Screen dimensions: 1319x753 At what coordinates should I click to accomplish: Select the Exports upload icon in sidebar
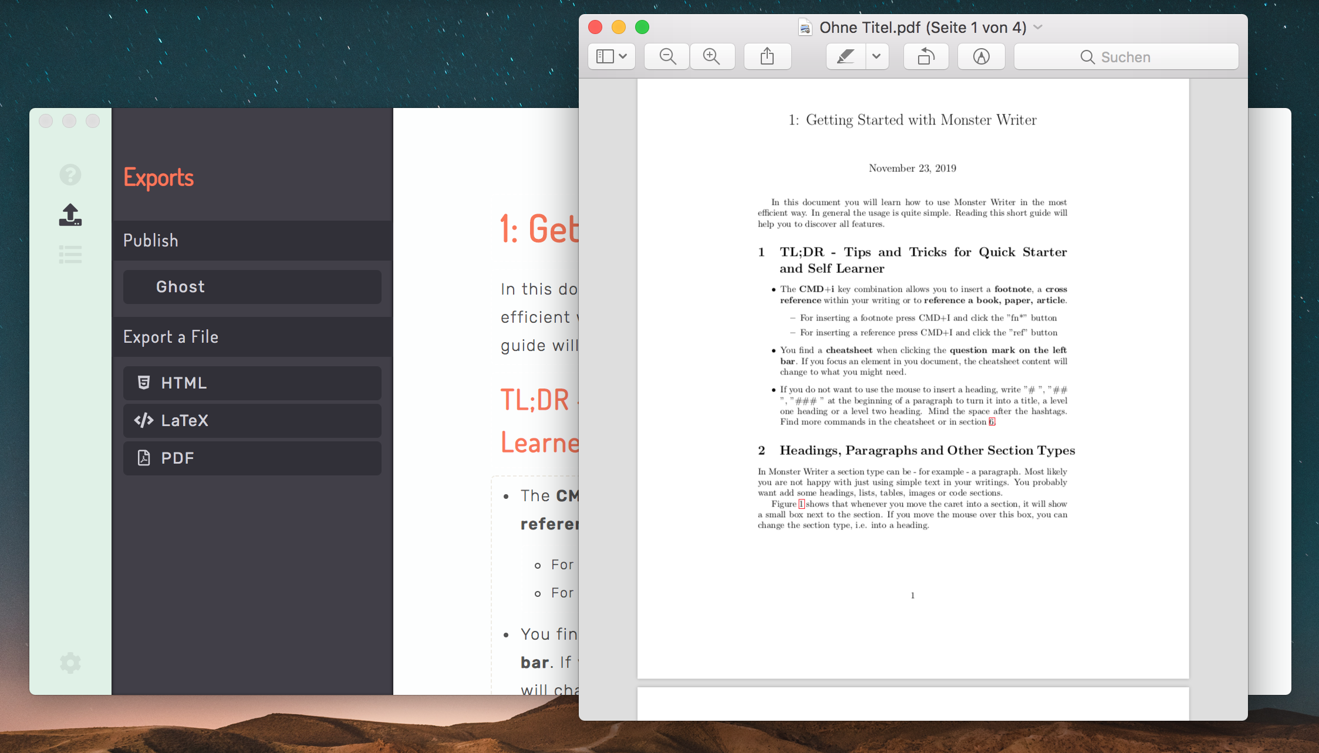[70, 215]
